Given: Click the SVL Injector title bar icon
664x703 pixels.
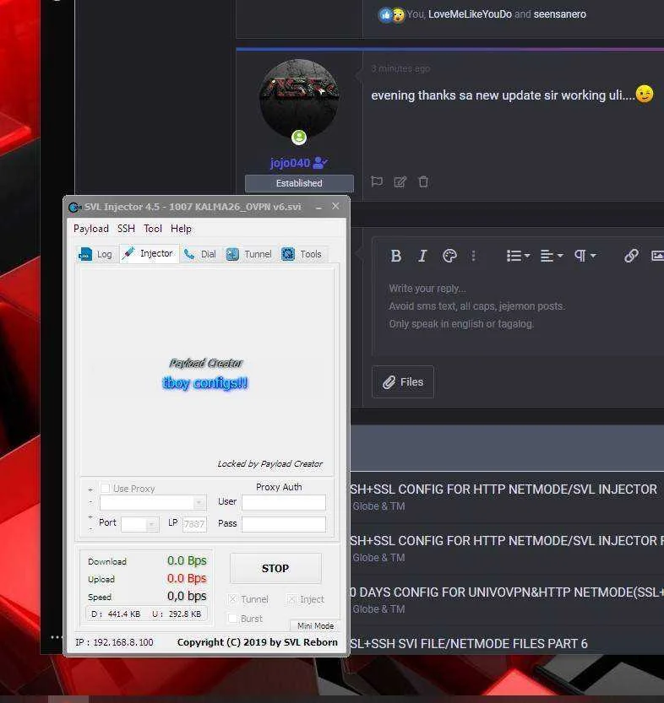Looking at the screenshot, I should coord(74,207).
